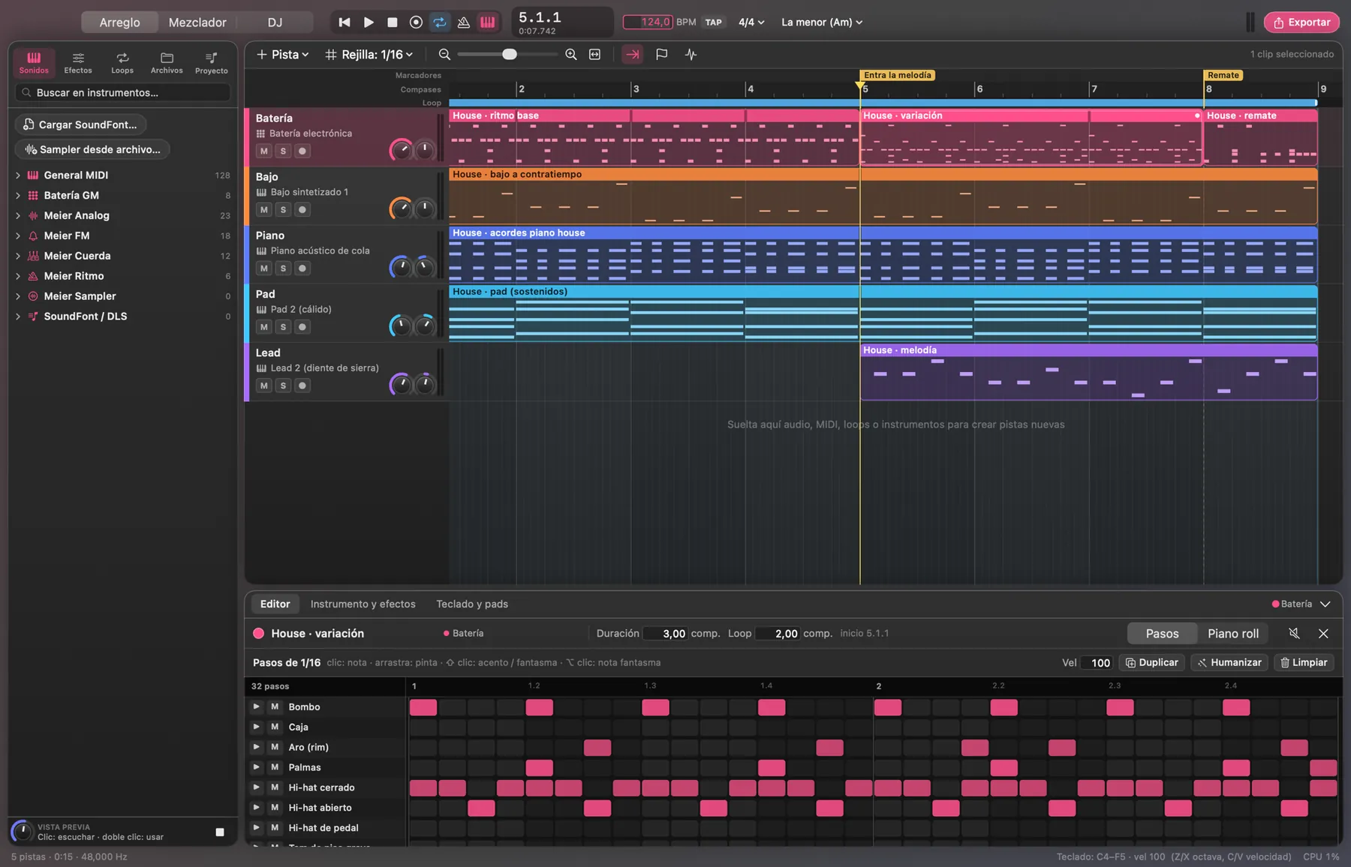
Task: Open the La menor key dropdown
Action: (822, 22)
